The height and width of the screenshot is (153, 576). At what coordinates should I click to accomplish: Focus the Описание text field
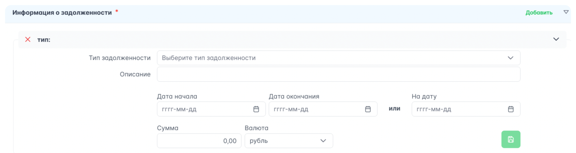pos(338,74)
